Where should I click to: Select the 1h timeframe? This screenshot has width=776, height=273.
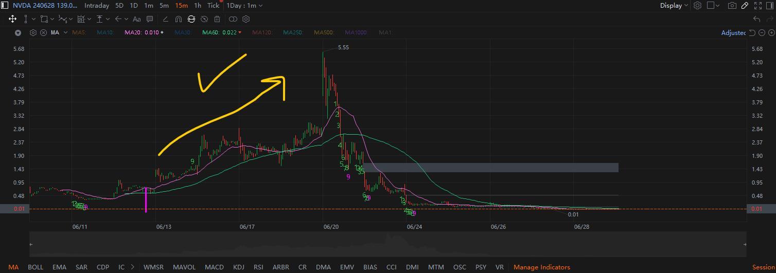coord(198,6)
